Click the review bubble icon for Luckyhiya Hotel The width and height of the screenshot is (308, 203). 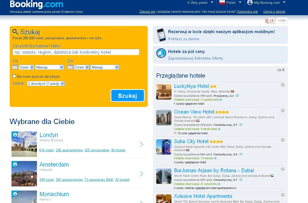click(x=237, y=96)
